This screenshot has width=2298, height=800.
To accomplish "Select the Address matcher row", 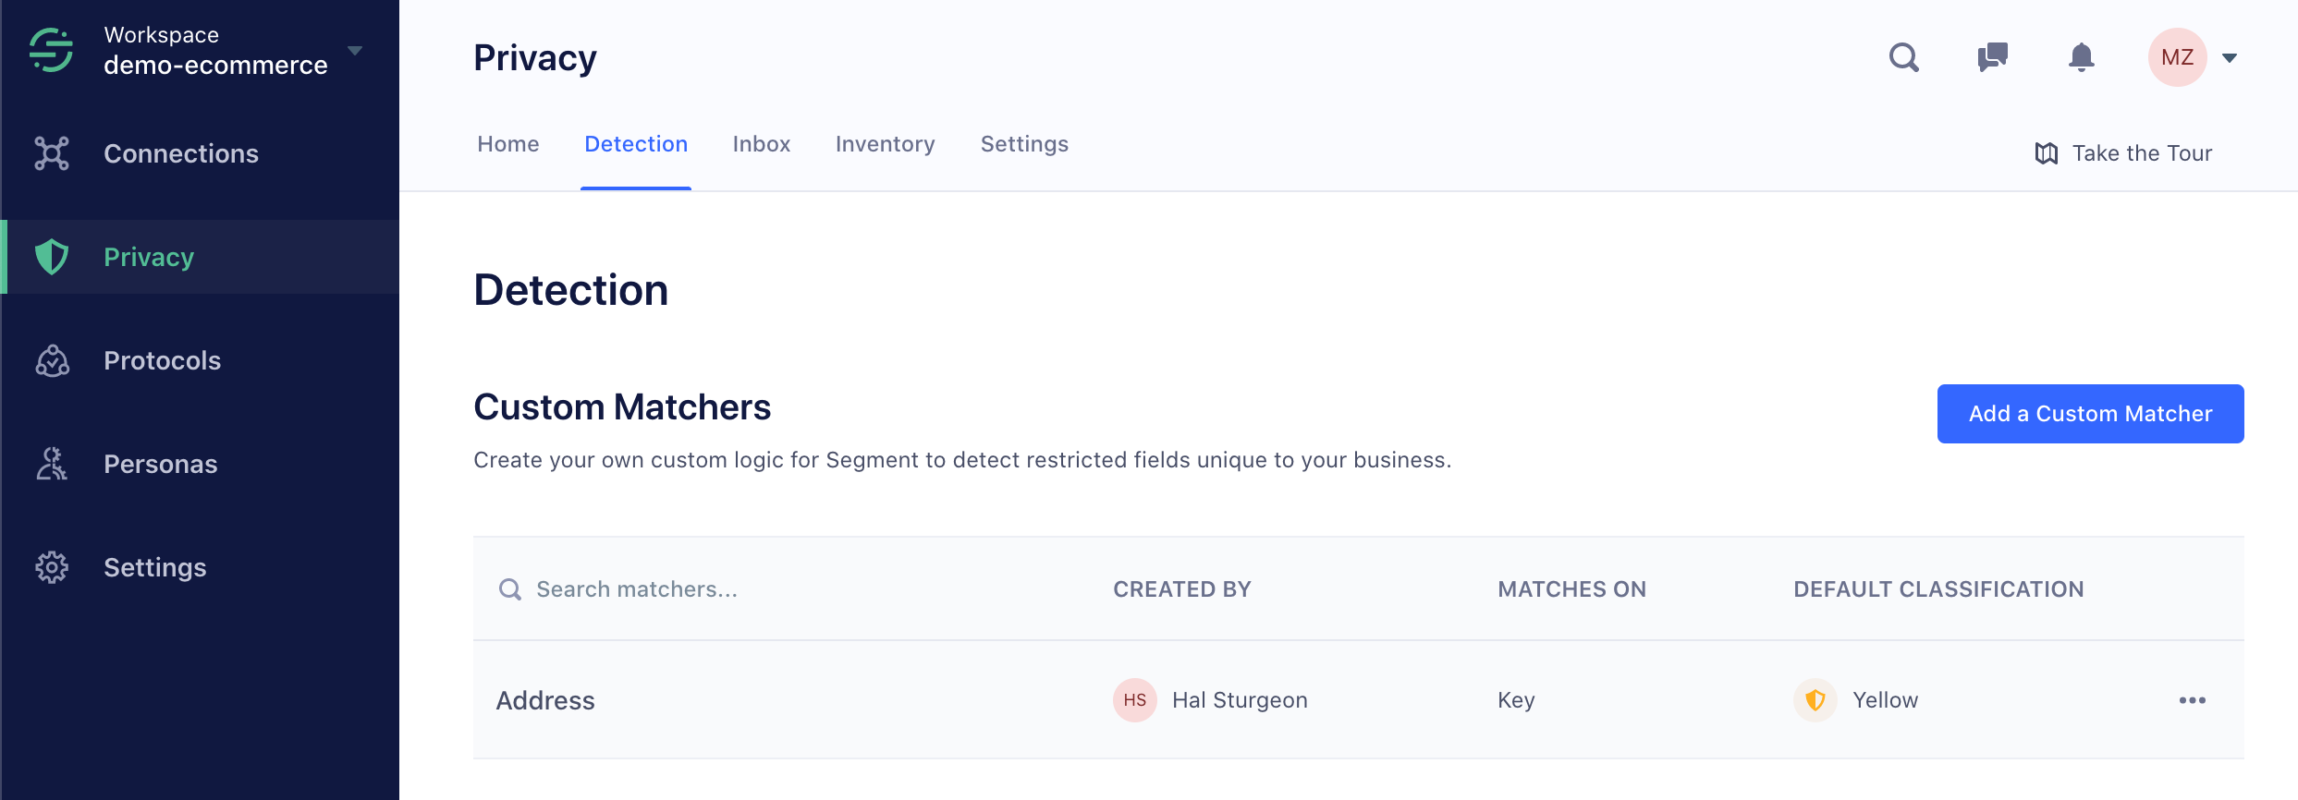I will (545, 700).
